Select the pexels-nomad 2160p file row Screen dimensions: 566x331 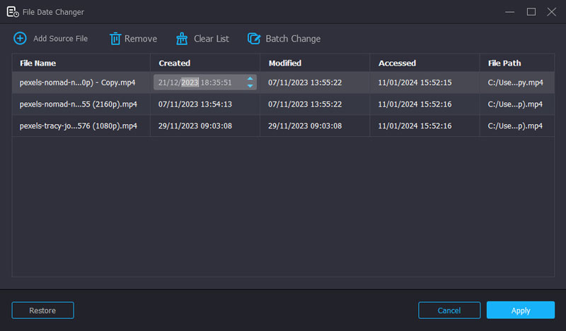pos(78,104)
